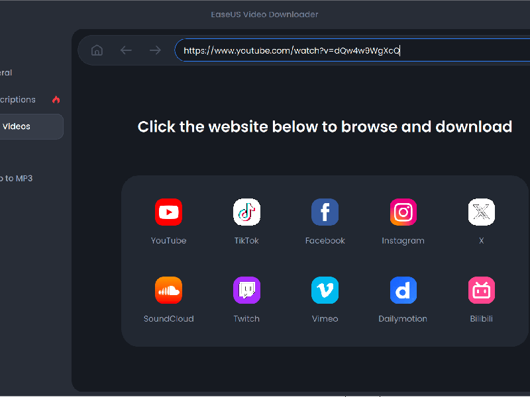Open the to MP3 sidebar item

point(16,178)
